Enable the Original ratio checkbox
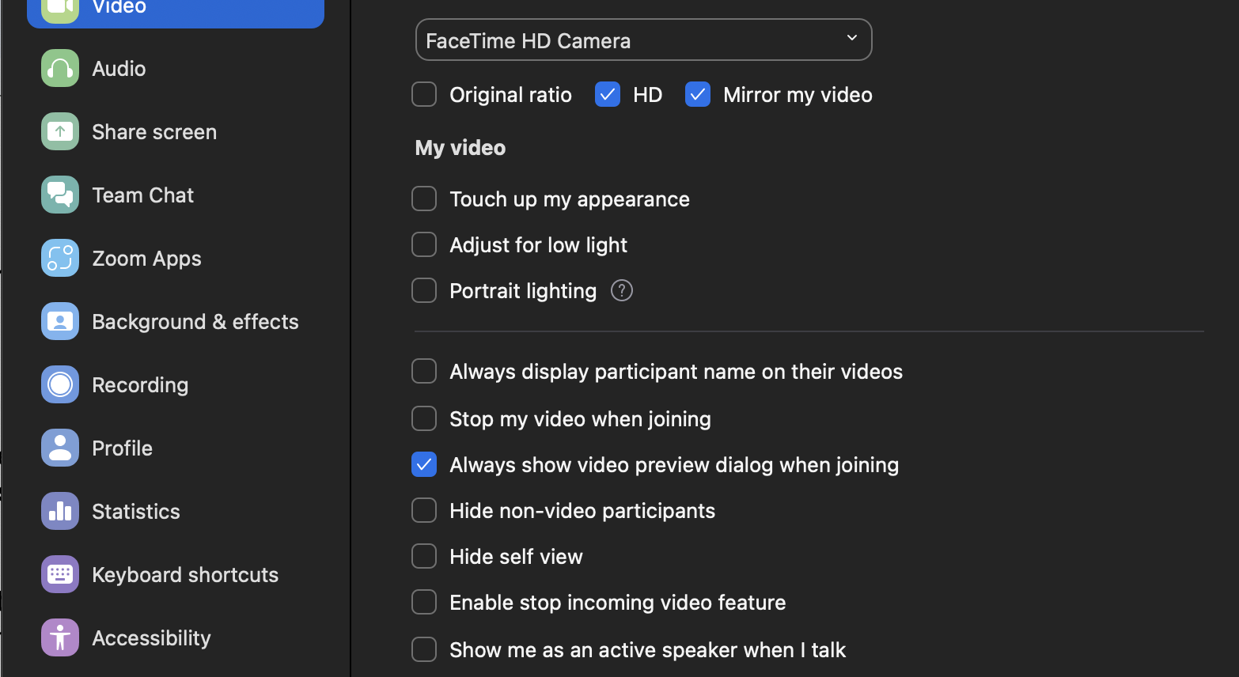1239x677 pixels. (424, 94)
